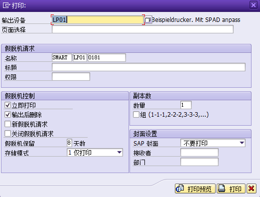Click the 部门 input field

pos(199,162)
